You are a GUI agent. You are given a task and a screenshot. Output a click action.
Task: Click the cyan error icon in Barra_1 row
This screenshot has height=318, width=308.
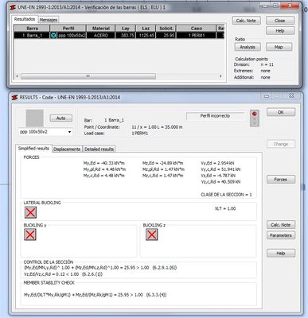point(53,35)
